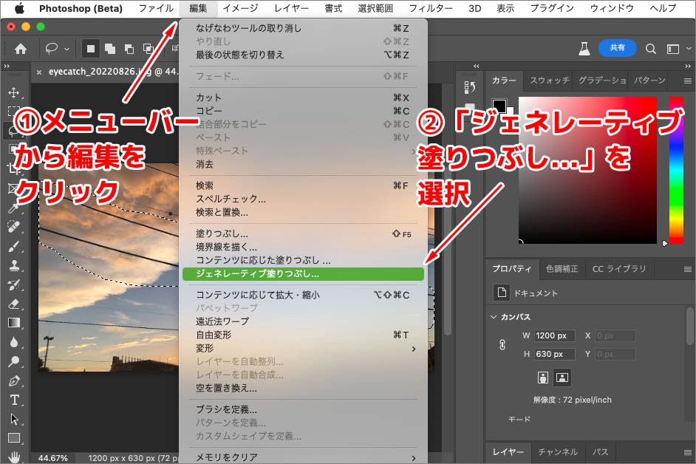This screenshot has height=464, width=696.
Task: Click the search magnifier icon
Action: click(651, 49)
